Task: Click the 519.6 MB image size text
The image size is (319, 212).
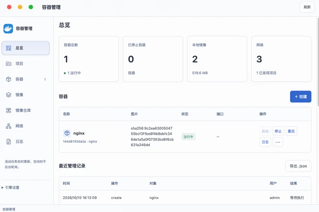Action: (200, 73)
